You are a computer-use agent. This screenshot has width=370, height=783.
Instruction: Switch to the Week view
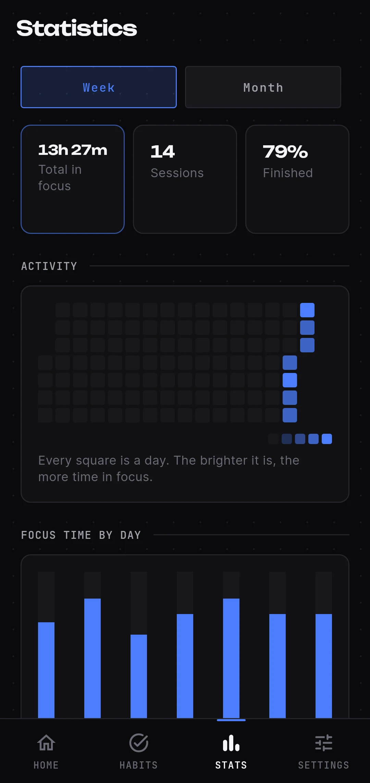coord(99,87)
